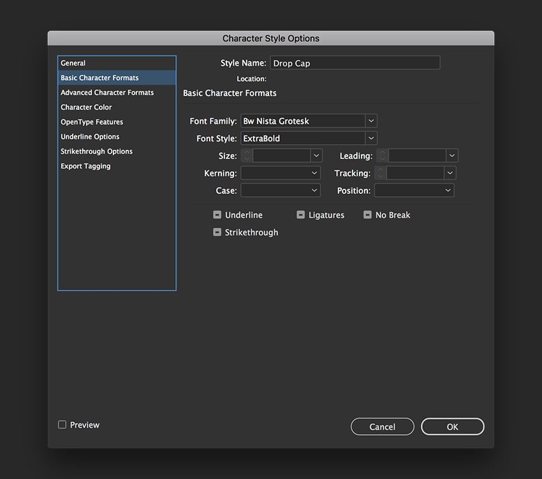Screen dimensions: 542x479
Task: Expand the Size dropdown
Action: coord(315,155)
